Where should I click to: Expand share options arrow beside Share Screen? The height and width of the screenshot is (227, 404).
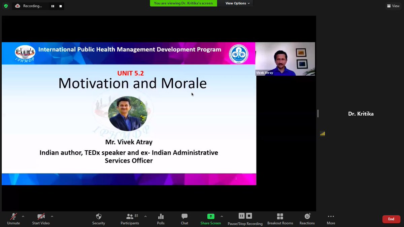[222, 217]
